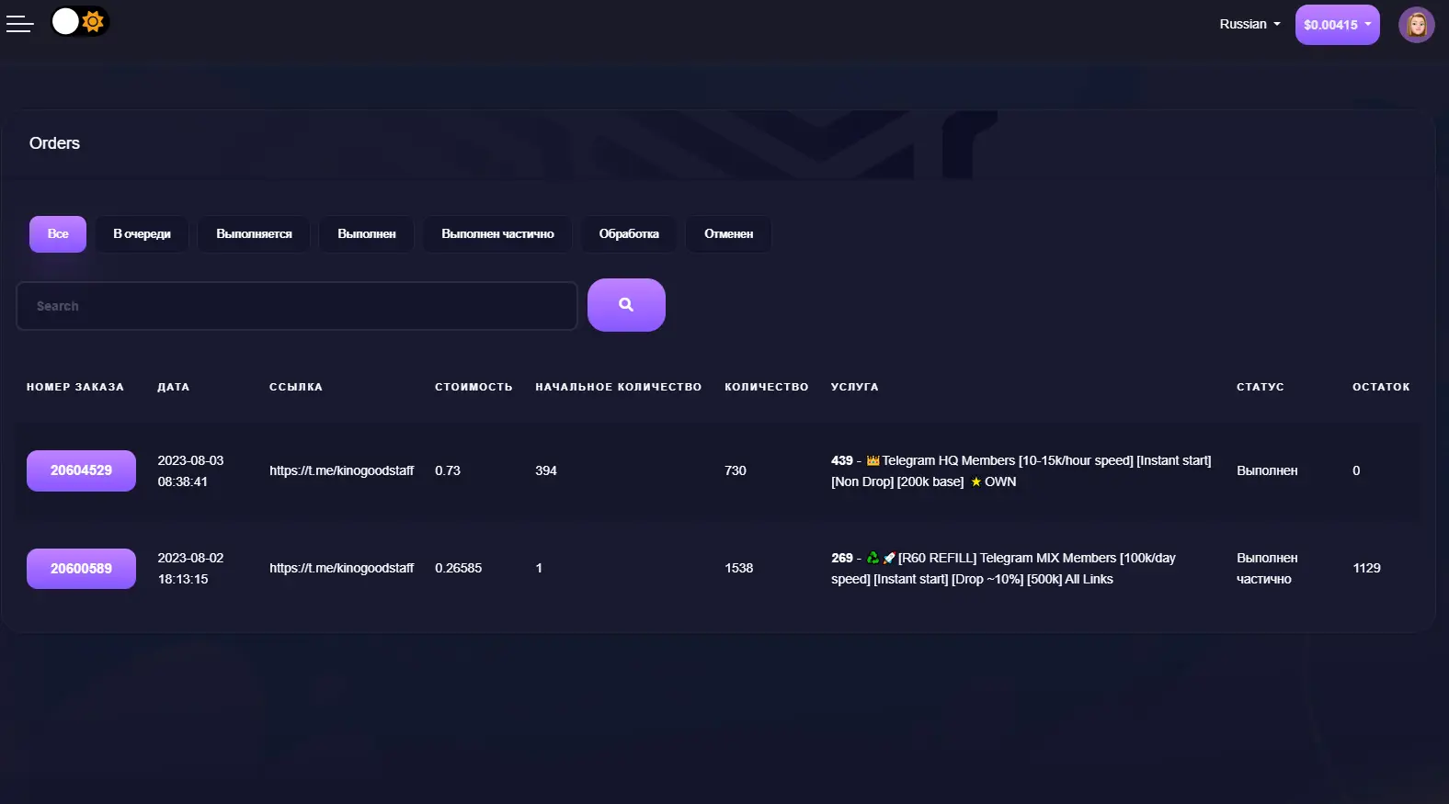The width and height of the screenshot is (1449, 804).
Task: Click the date 2023-08-02 18:13:15
Action: coord(190,568)
